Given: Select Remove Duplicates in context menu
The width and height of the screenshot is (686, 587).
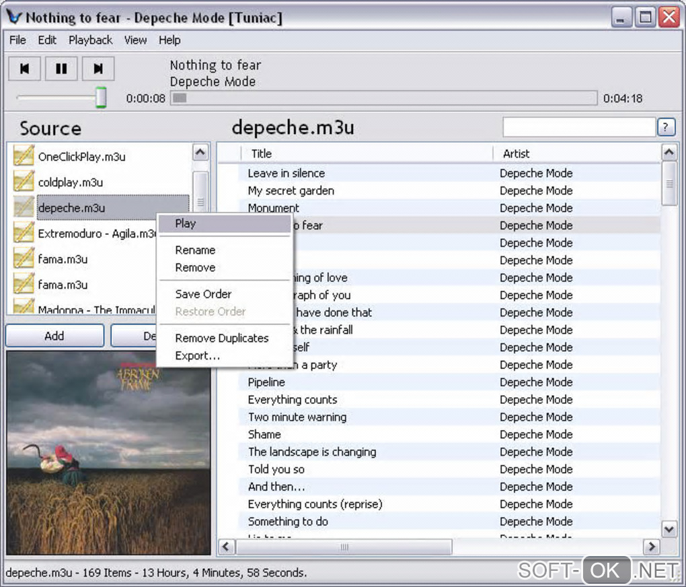Looking at the screenshot, I should [225, 338].
